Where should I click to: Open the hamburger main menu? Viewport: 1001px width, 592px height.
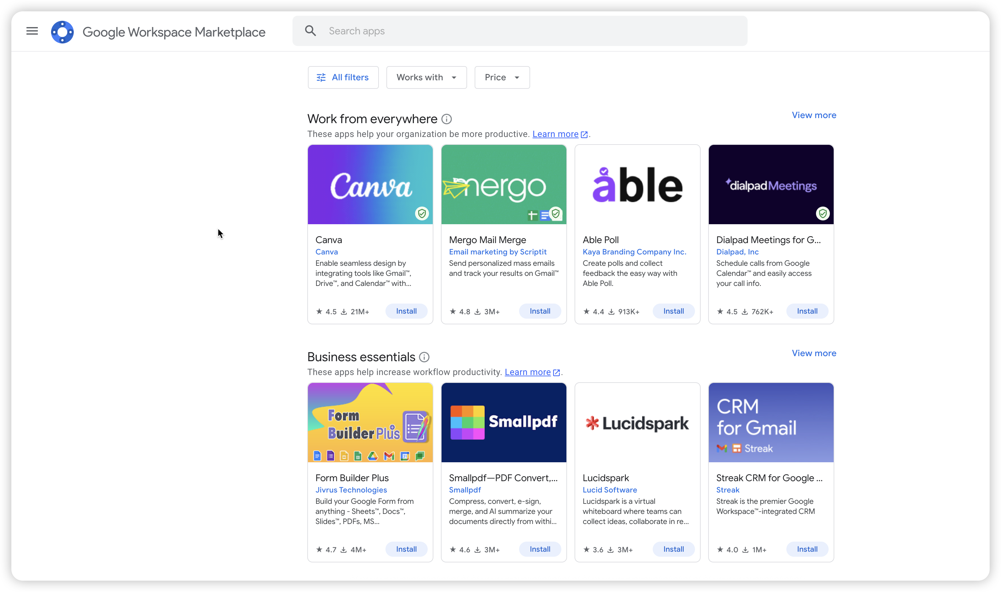tap(32, 31)
